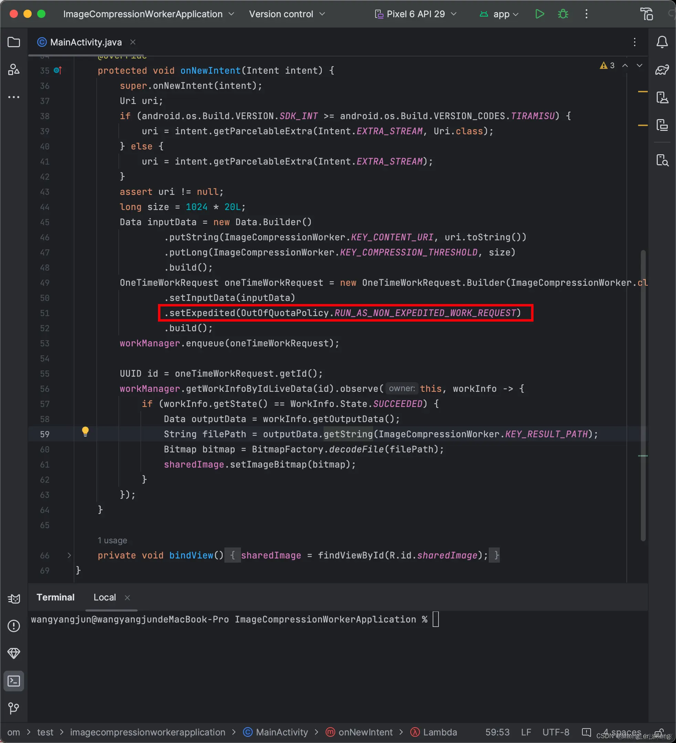Image resolution: width=676 pixels, height=743 pixels.
Task: Click the UTF-8 encoding status widget
Action: 556,732
